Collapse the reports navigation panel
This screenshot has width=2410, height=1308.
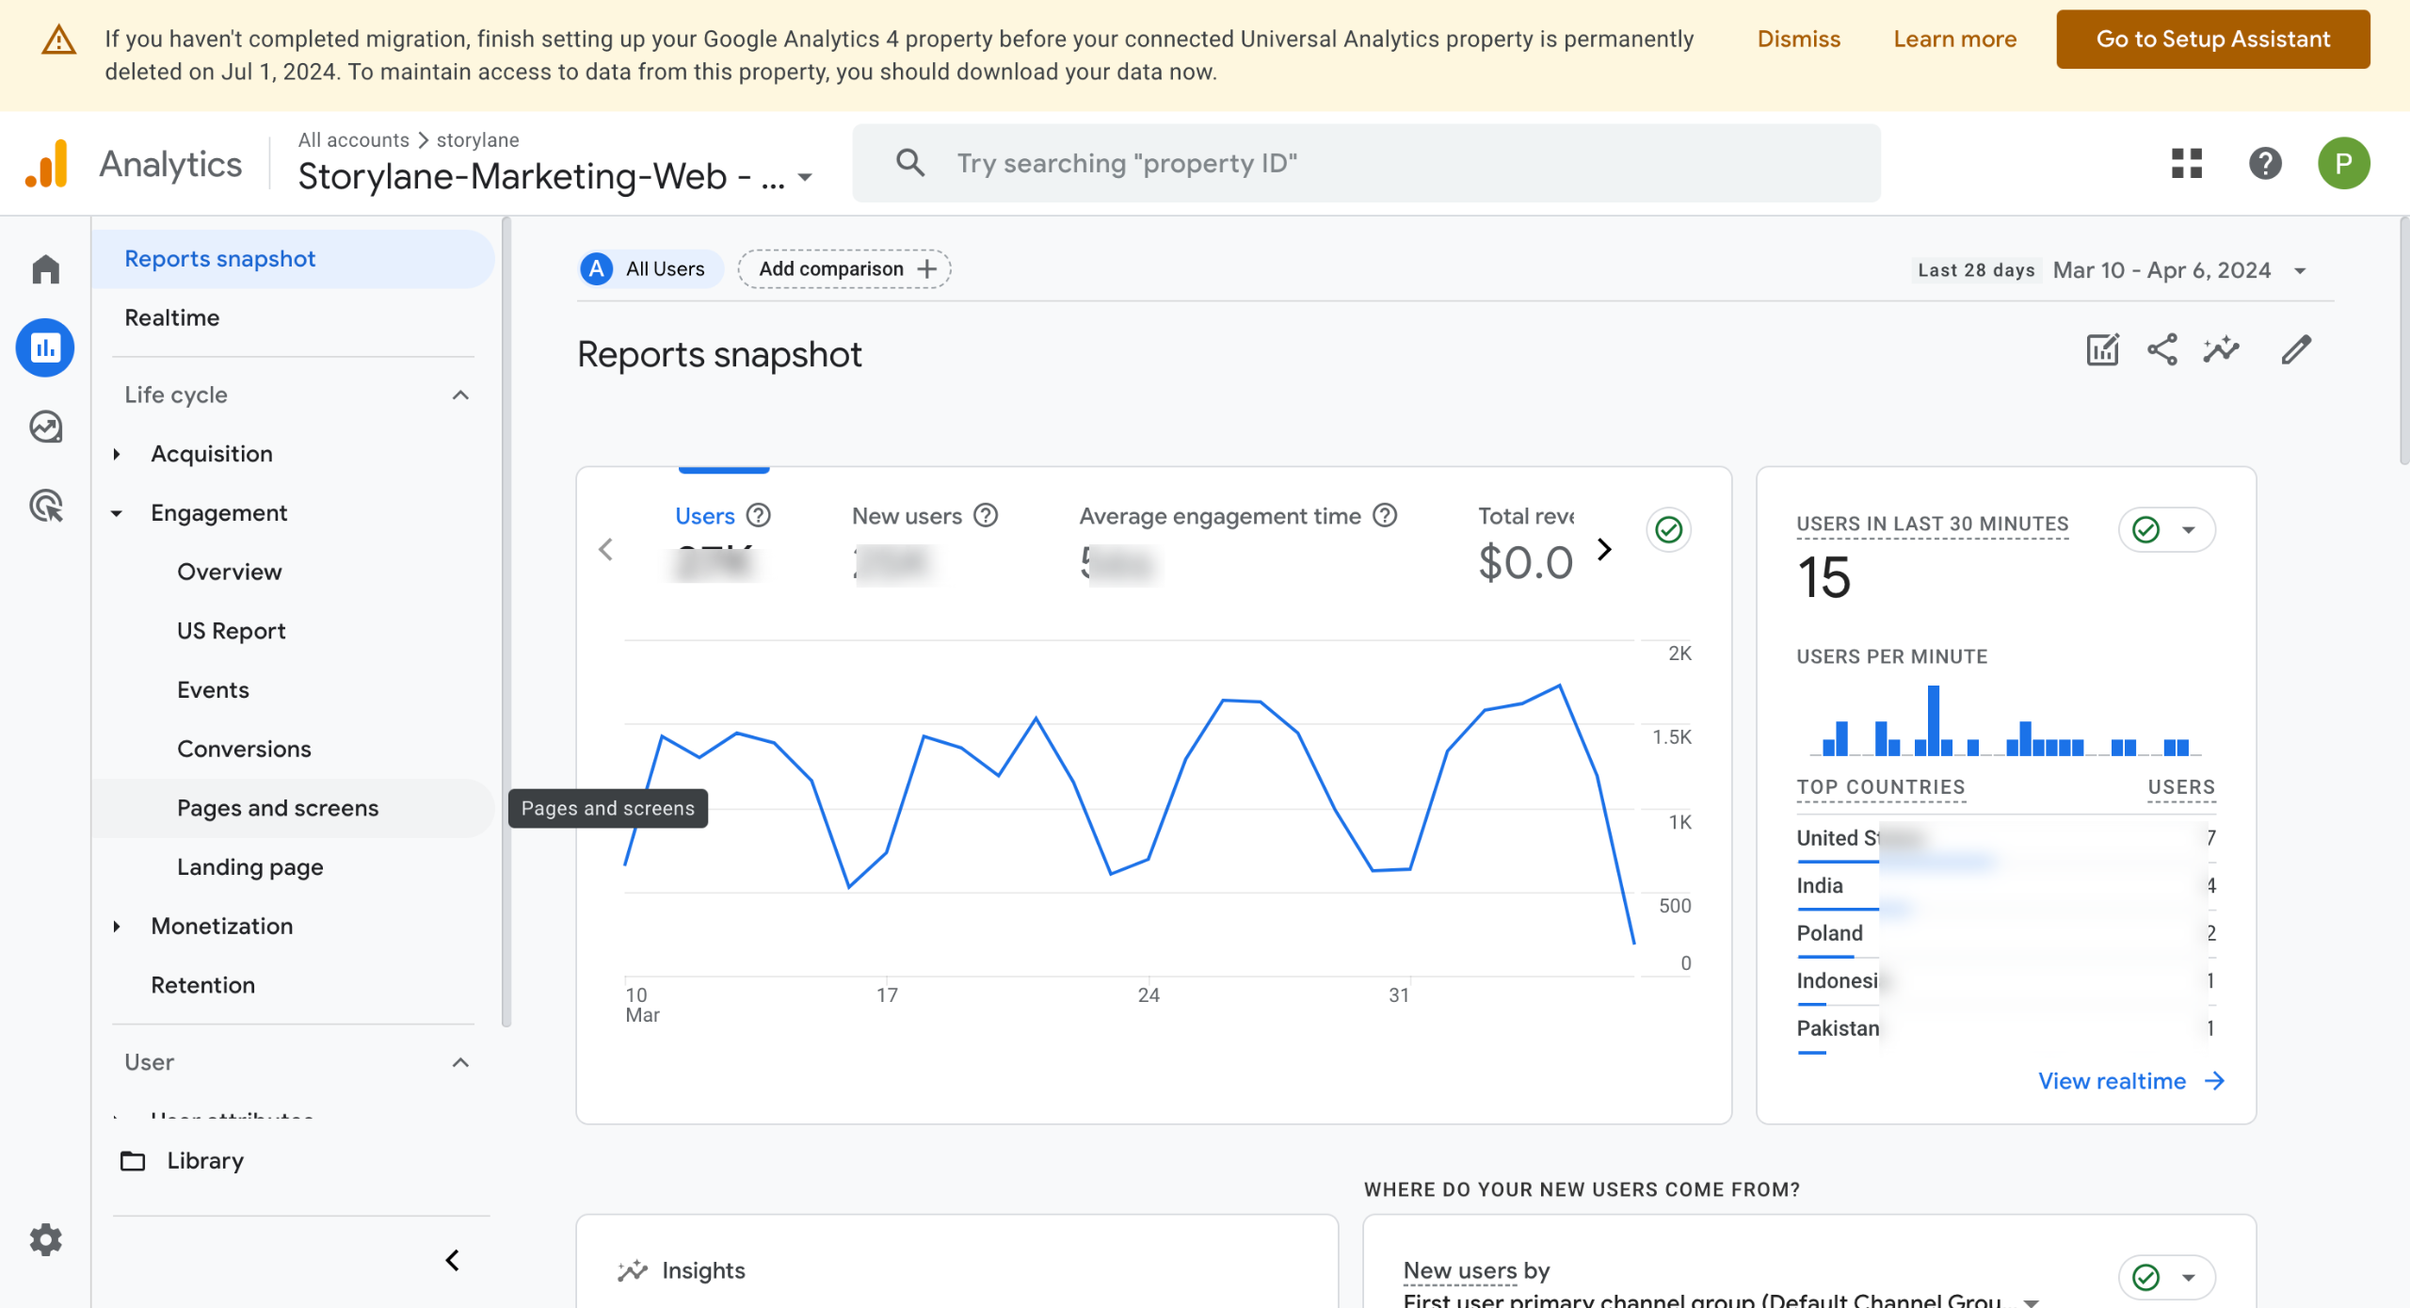453,1260
